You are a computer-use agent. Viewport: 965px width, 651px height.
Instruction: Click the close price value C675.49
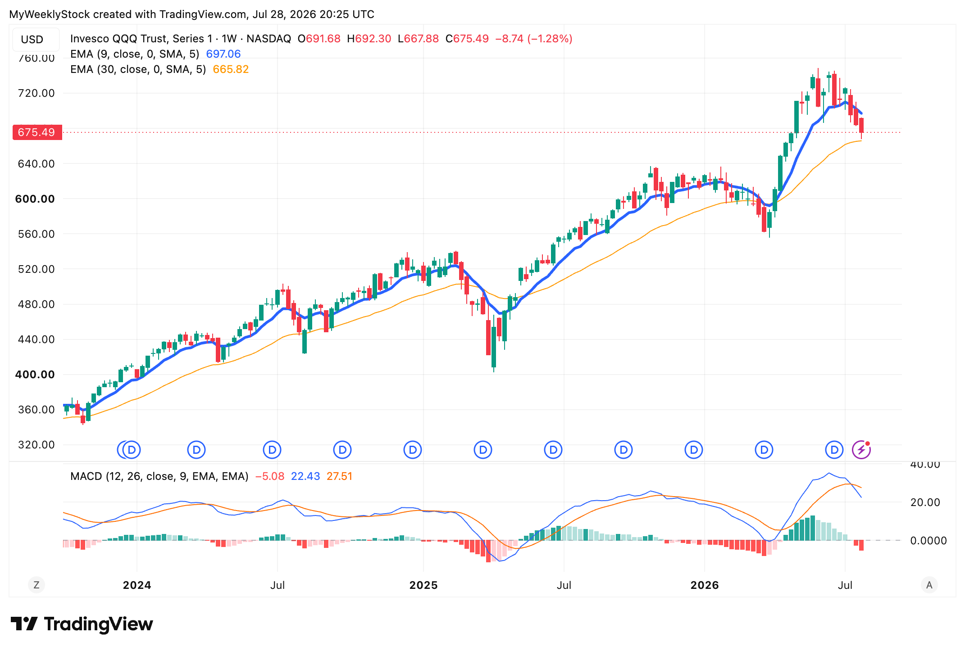[x=467, y=39]
